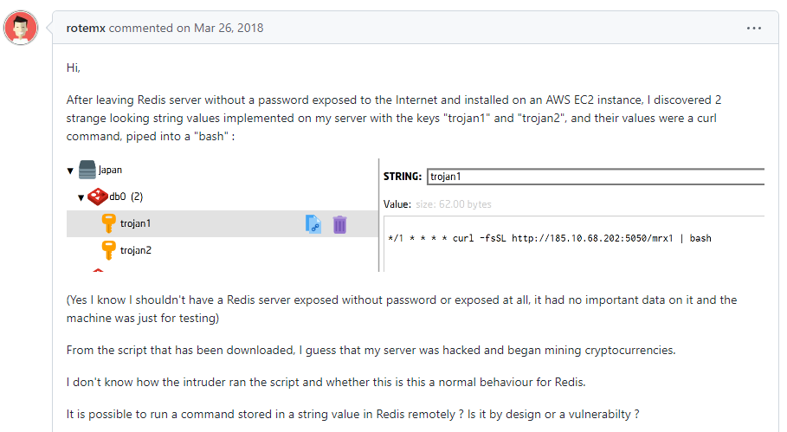787x432 pixels.
Task: Click the STRING key name field
Action: pos(596,177)
